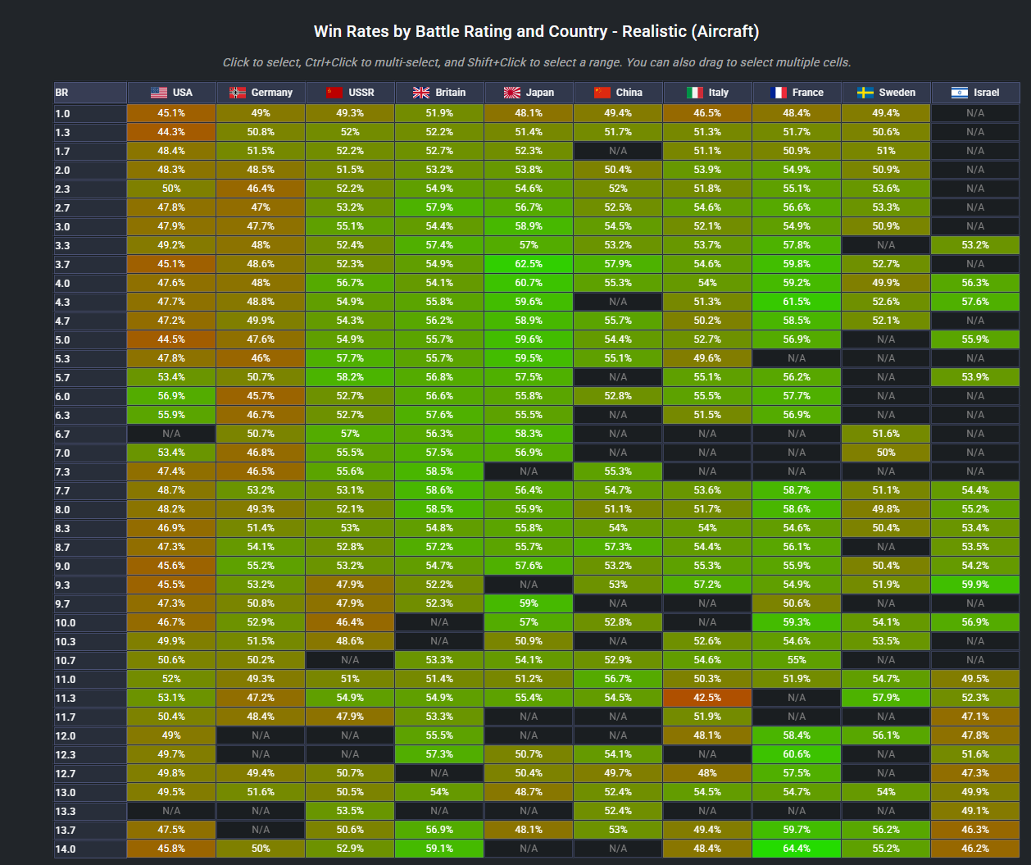Select Japan 60.7% cell at BR 4.0
Screen dimensions: 1031x865
(x=529, y=283)
